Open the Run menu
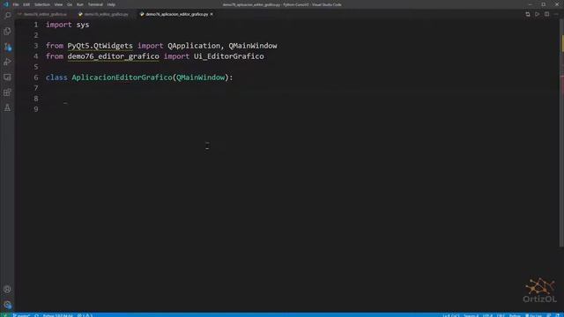The width and height of the screenshot is (564, 317). [80, 4]
